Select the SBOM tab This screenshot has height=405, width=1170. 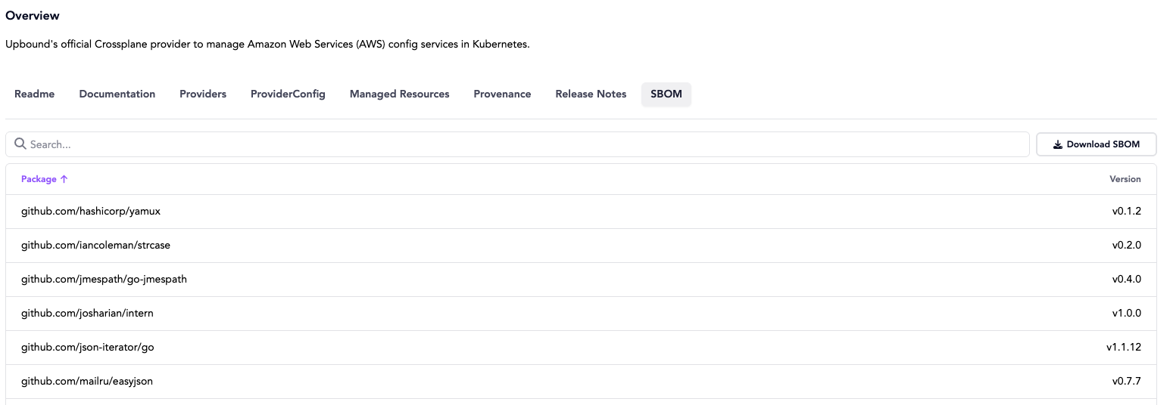click(x=666, y=94)
